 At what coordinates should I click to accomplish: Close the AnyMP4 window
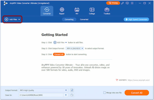pyautogui.click(x=149, y=3)
